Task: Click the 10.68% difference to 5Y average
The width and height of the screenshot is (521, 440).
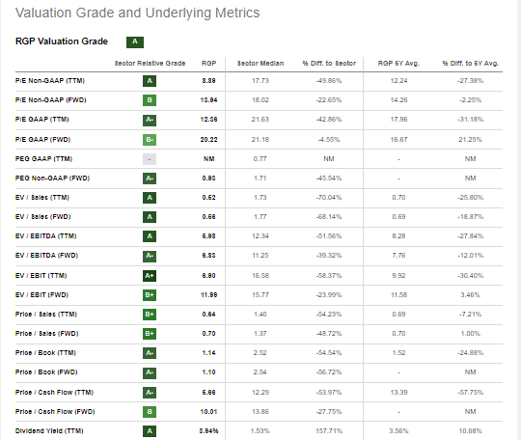Action: [x=471, y=431]
